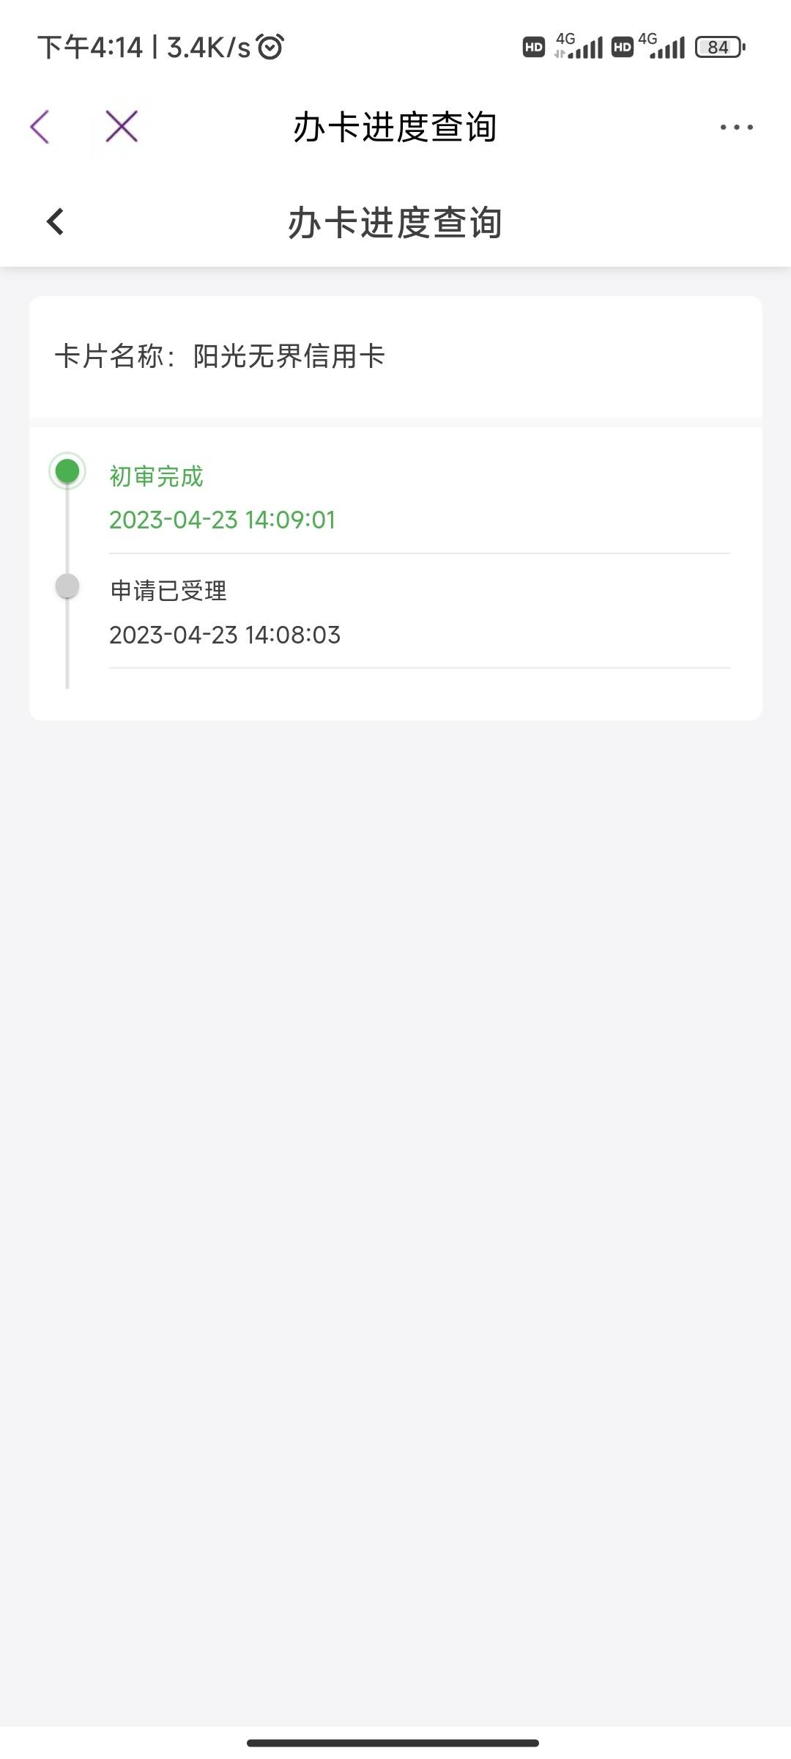Go back using the black chevron arrow

tap(56, 221)
